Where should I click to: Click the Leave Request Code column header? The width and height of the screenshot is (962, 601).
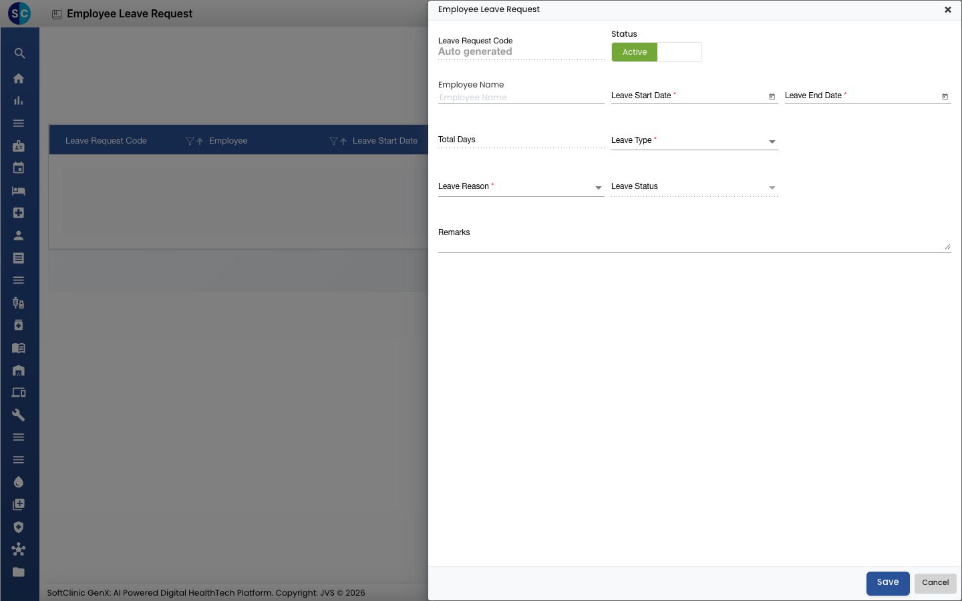tap(106, 141)
